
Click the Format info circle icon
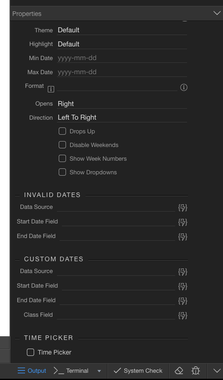click(x=184, y=87)
